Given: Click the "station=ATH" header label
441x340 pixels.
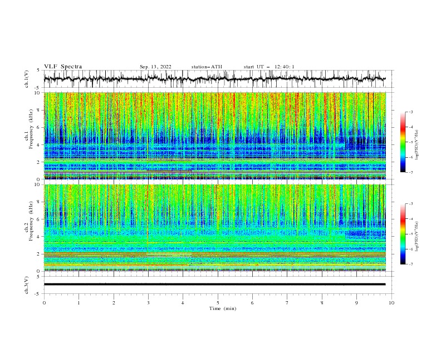Looking at the screenshot, I should point(207,67).
